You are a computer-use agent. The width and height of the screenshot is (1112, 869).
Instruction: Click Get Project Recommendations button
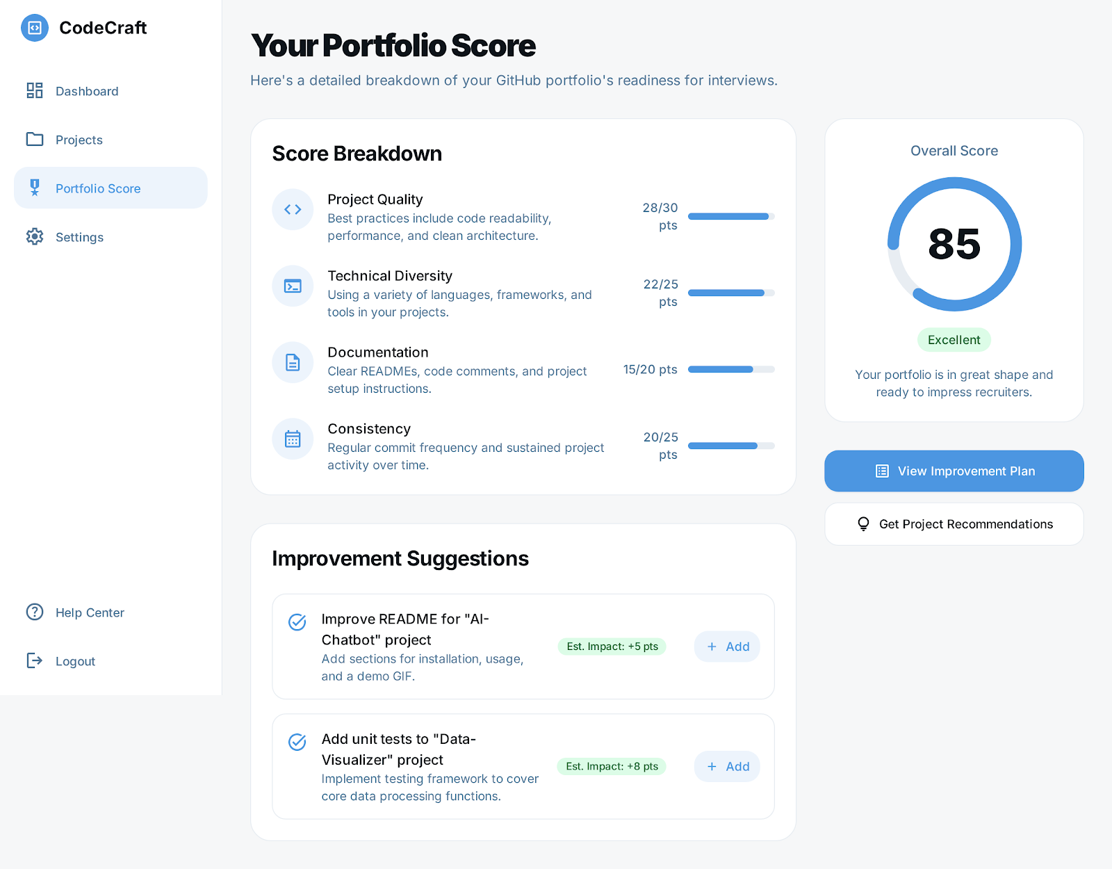point(954,524)
